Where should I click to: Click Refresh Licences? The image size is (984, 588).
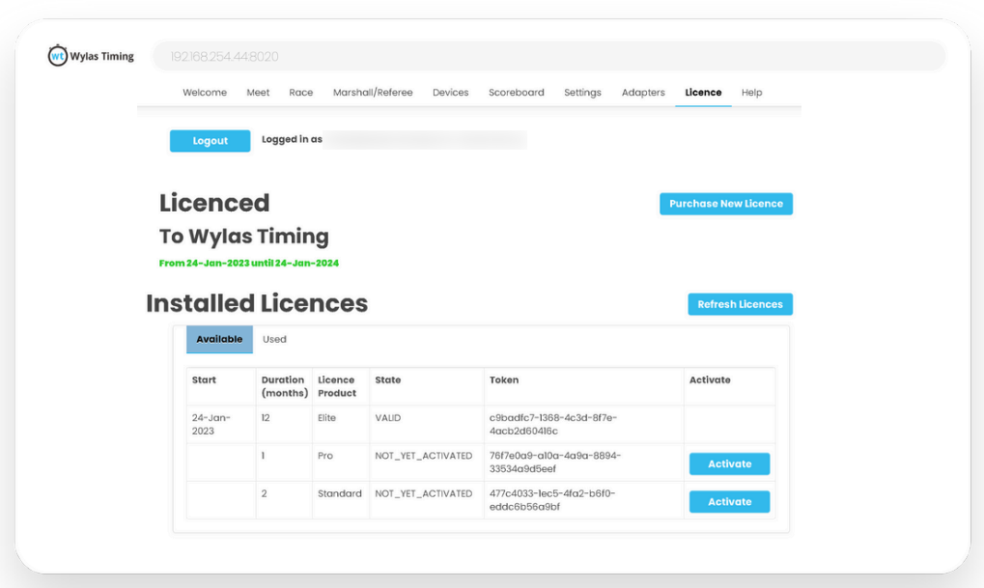[740, 303]
